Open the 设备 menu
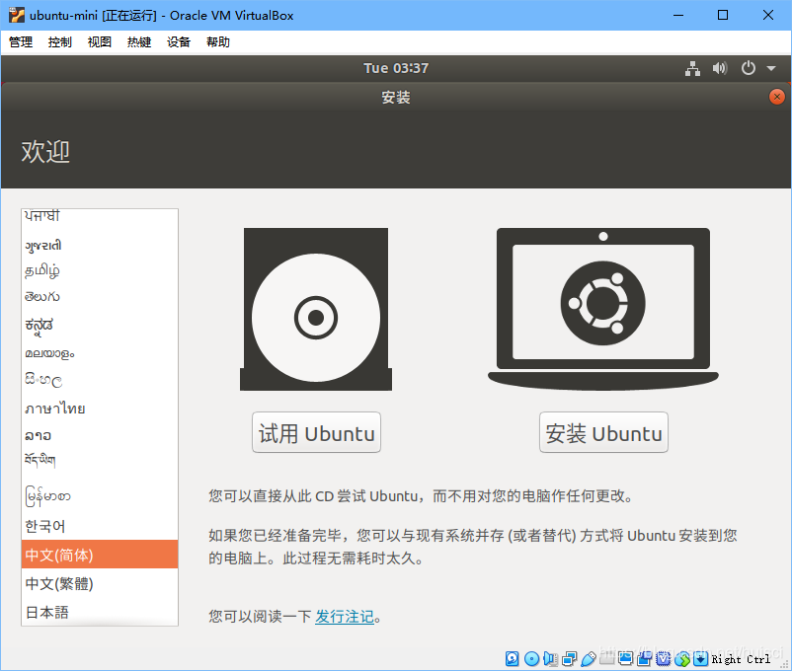The image size is (792, 671). click(x=179, y=41)
